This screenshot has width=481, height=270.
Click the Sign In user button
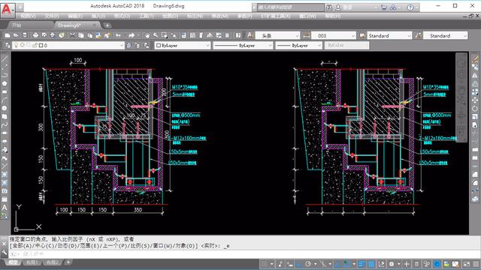click(343, 7)
